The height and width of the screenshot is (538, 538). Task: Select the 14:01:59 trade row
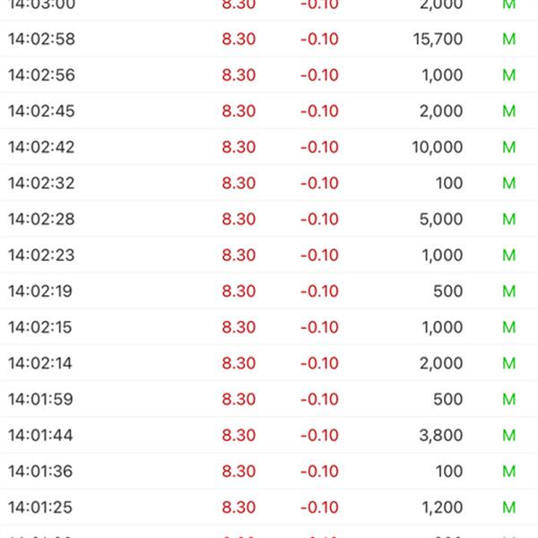point(269,399)
